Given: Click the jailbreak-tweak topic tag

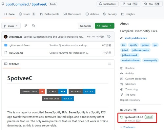Looking at the screenshot, I should pos(130,55).
